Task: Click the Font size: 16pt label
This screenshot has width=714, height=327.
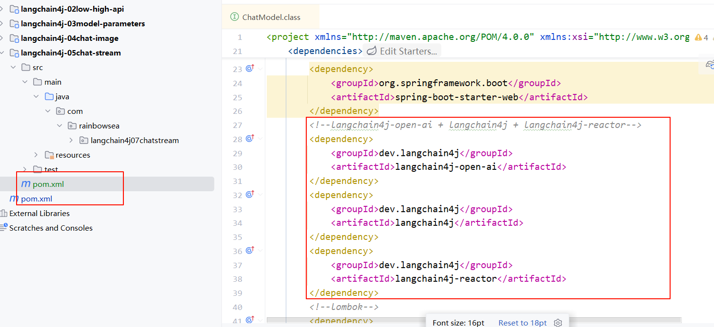Action: 458,323
